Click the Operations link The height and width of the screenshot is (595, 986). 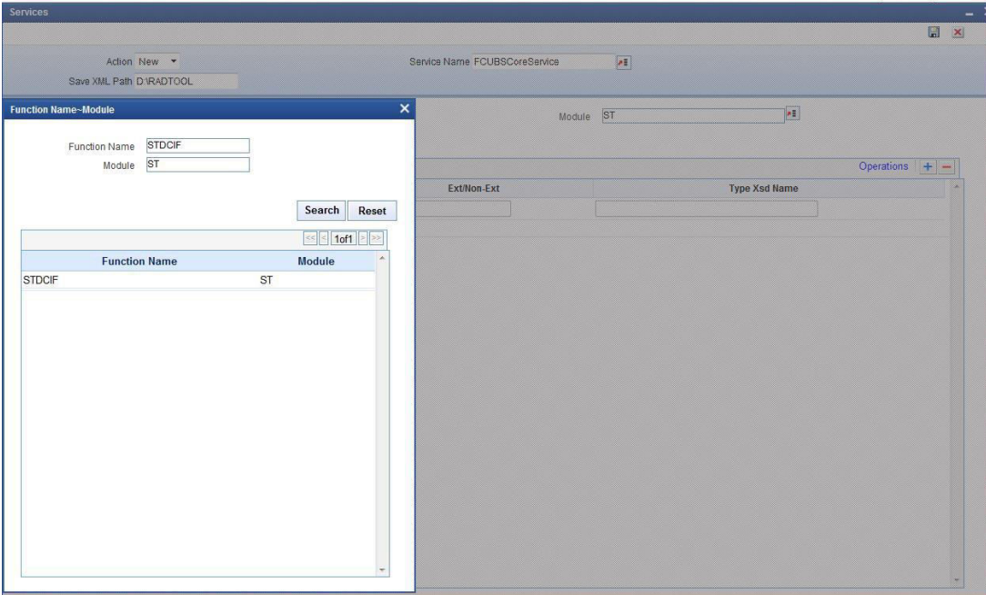click(883, 166)
